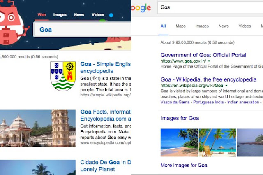Click the Goa coat of arms thumbnail
The height and width of the screenshot is (175, 263).
63,76
